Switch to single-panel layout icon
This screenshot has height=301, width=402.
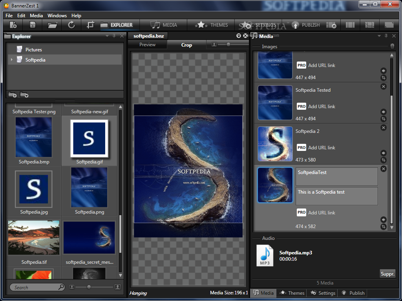389,25
